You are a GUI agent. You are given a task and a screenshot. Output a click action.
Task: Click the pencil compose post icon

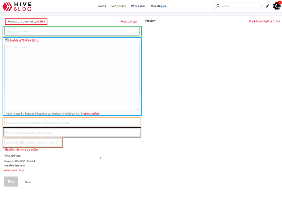267,6
